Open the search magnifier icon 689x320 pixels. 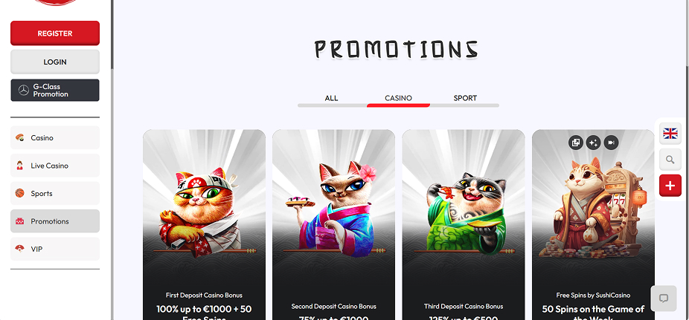670,160
